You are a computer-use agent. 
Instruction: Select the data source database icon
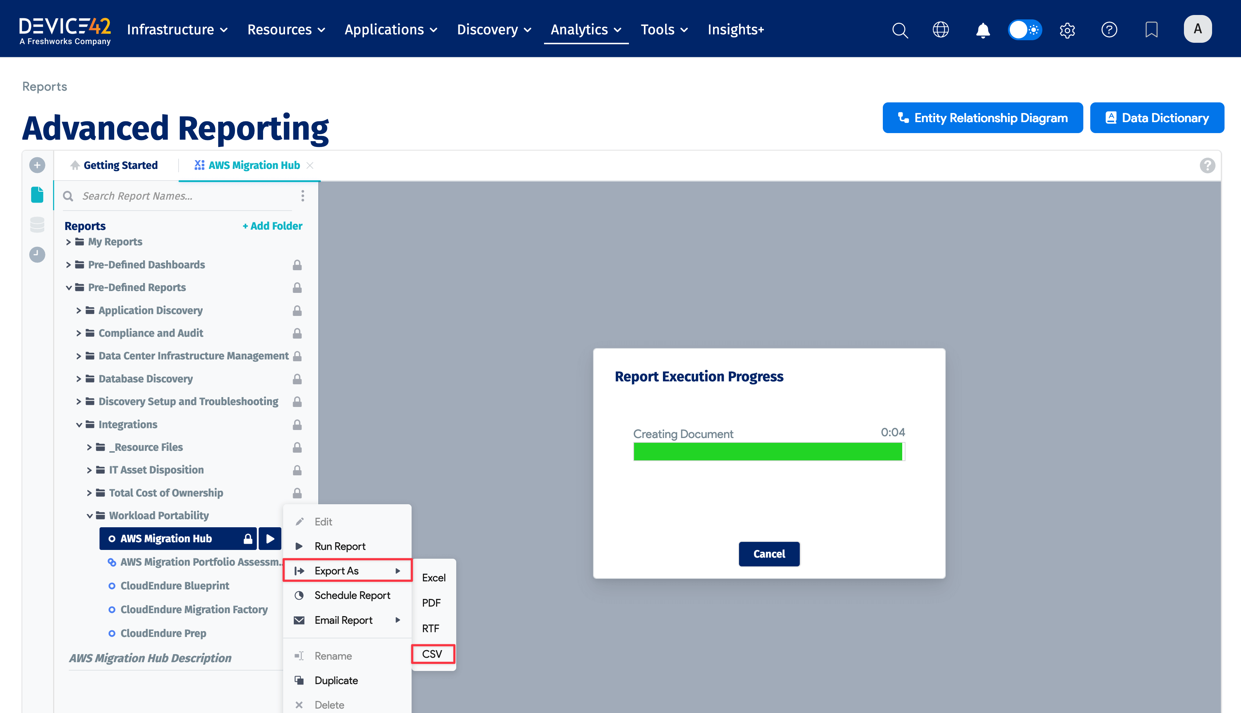pyautogui.click(x=37, y=225)
